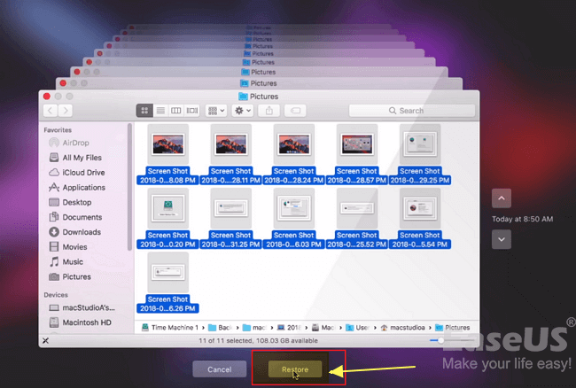Go forward with the right arrow button
576x388 pixels.
[x=69, y=111]
